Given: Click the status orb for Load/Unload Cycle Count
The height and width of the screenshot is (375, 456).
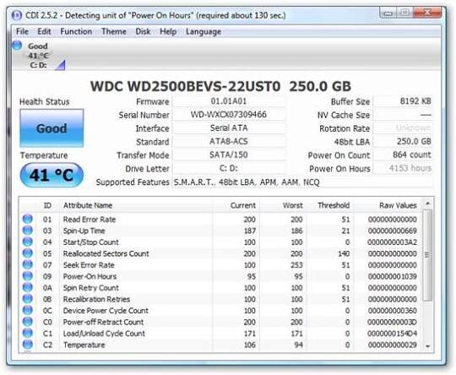Looking at the screenshot, I should click(27, 333).
